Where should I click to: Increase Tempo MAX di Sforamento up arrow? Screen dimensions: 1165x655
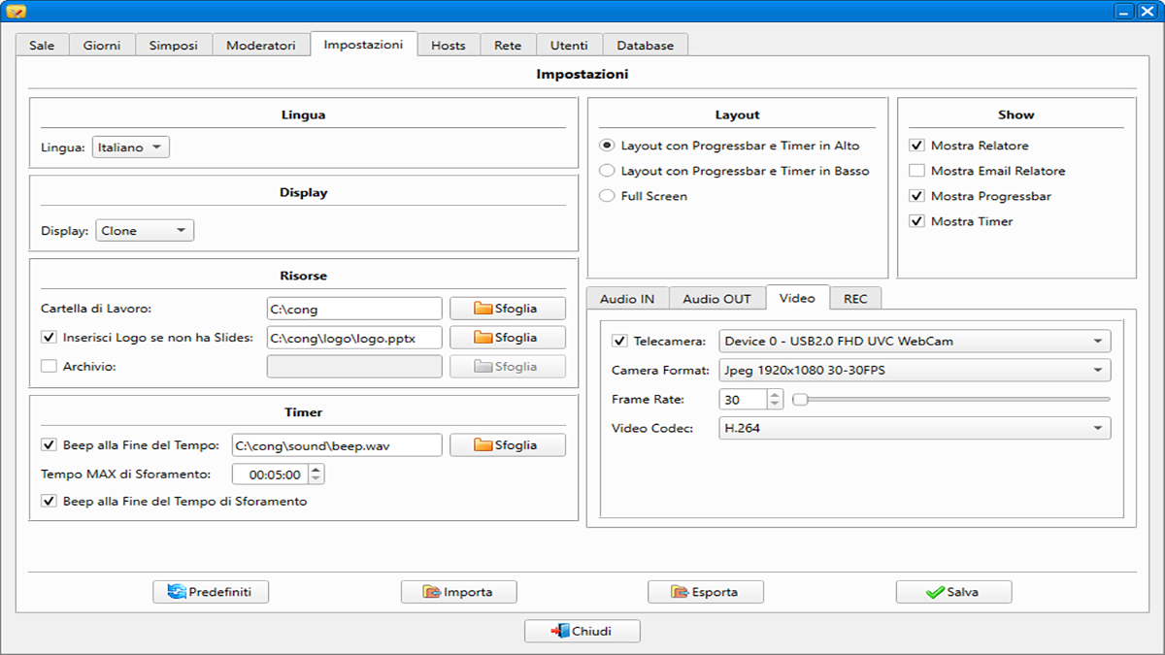coord(316,469)
